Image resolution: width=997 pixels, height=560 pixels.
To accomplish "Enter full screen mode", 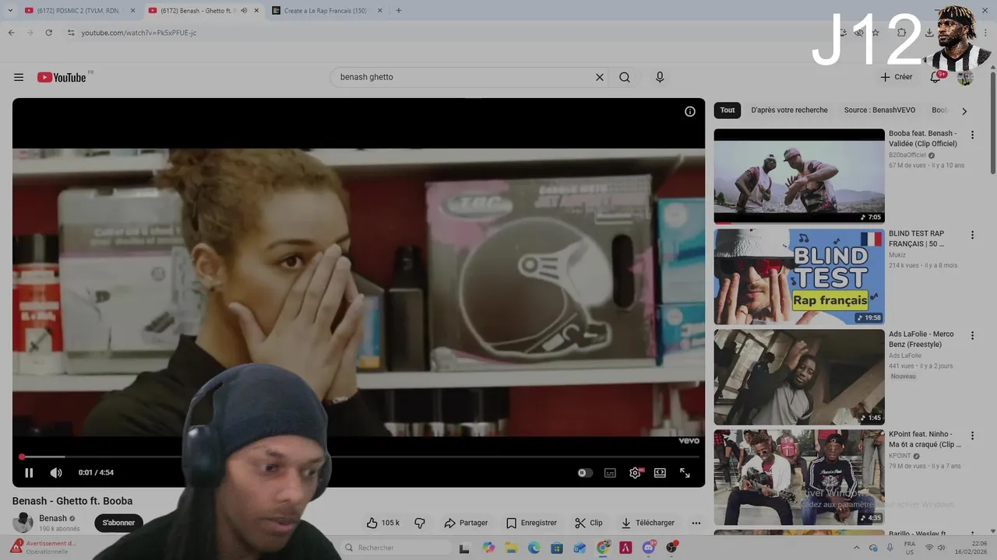I will click(685, 473).
